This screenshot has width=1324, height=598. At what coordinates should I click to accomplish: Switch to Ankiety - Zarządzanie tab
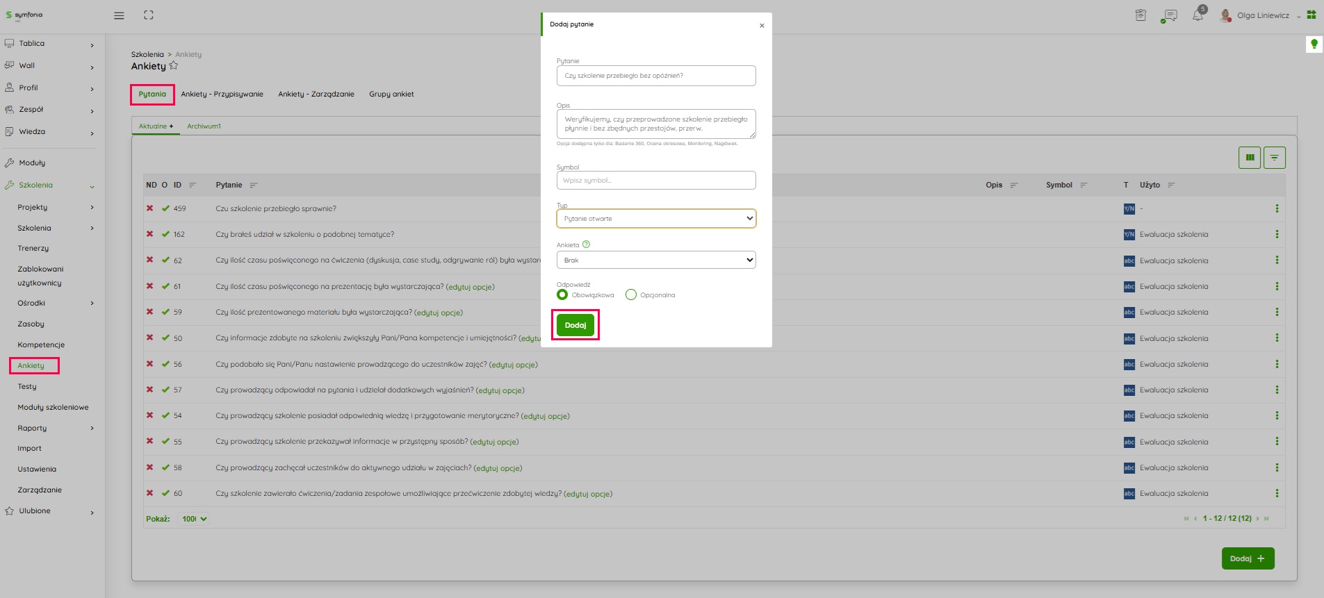tap(316, 94)
